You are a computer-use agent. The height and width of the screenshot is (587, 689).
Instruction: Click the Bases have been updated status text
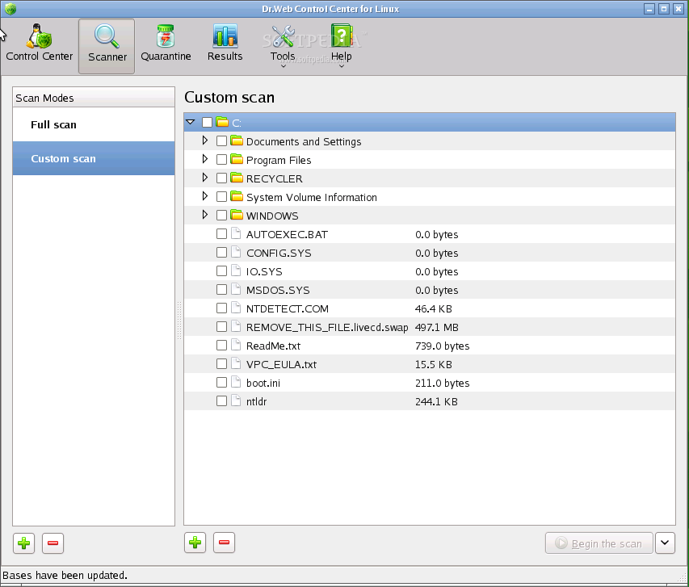coord(65,575)
